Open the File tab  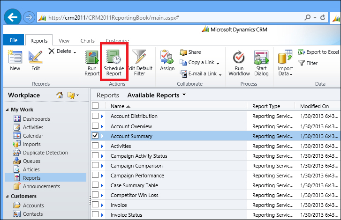(x=14, y=41)
